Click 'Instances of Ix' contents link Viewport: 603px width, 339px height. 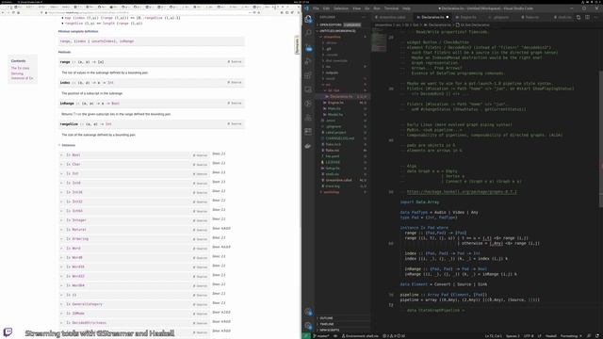pos(22,78)
